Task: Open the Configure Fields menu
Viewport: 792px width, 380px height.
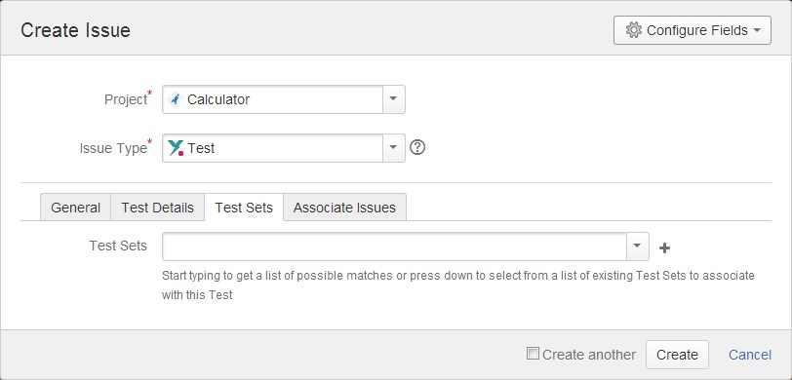Action: 692,30
